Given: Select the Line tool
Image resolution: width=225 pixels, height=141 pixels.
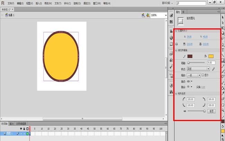Looking at the screenshot, I should (223, 55).
